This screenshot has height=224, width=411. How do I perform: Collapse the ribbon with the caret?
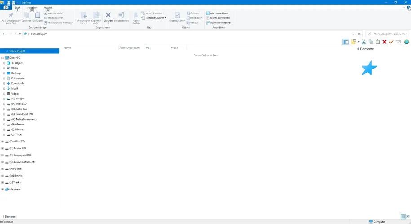[404, 8]
